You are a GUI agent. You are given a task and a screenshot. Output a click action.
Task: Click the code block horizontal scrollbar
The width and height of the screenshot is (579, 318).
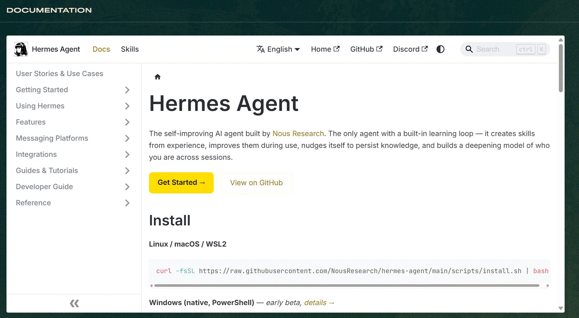pyautogui.click(x=347, y=286)
